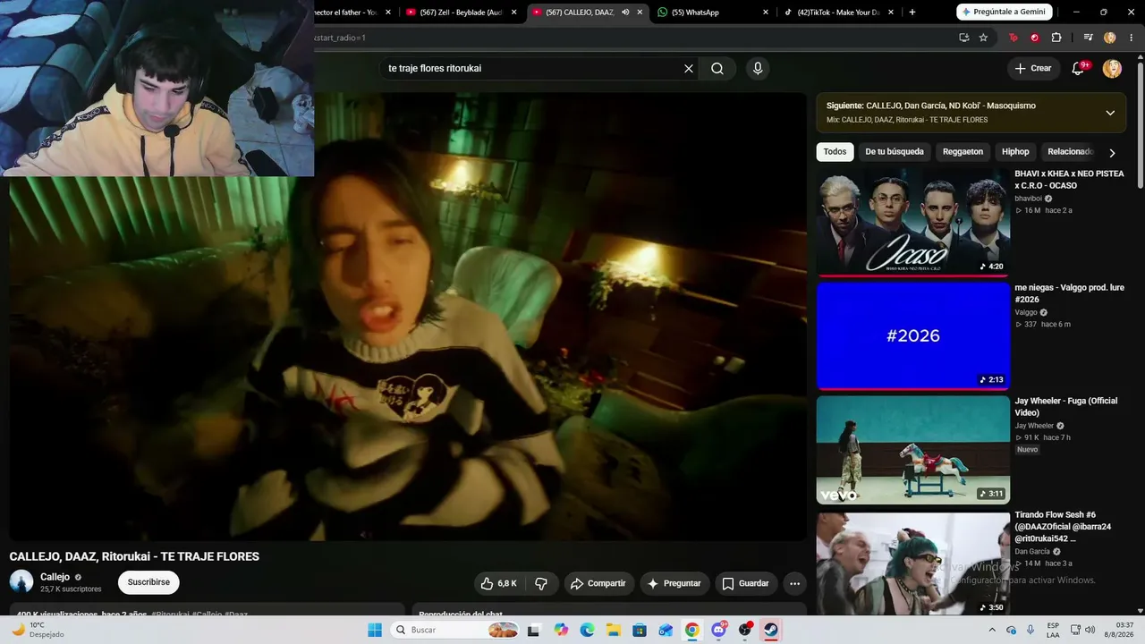Close the WhatsApp tab
1145x644 pixels.
766,13
